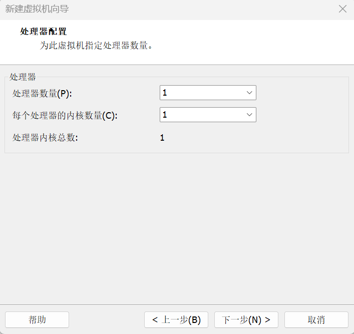Click the 处理器数量(P): label
This screenshot has width=354, height=334.
click(43, 93)
